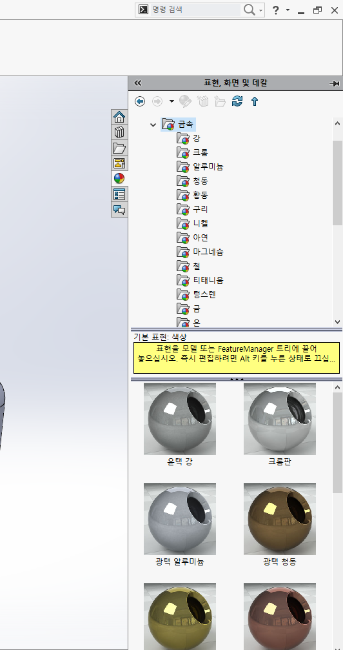The width and height of the screenshot is (343, 650).
Task: Select the 알루미늄 folder
Action: click(x=200, y=167)
